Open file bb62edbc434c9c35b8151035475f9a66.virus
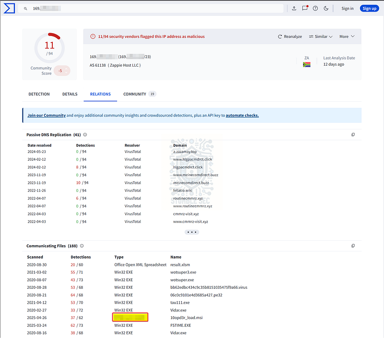 click(x=209, y=287)
